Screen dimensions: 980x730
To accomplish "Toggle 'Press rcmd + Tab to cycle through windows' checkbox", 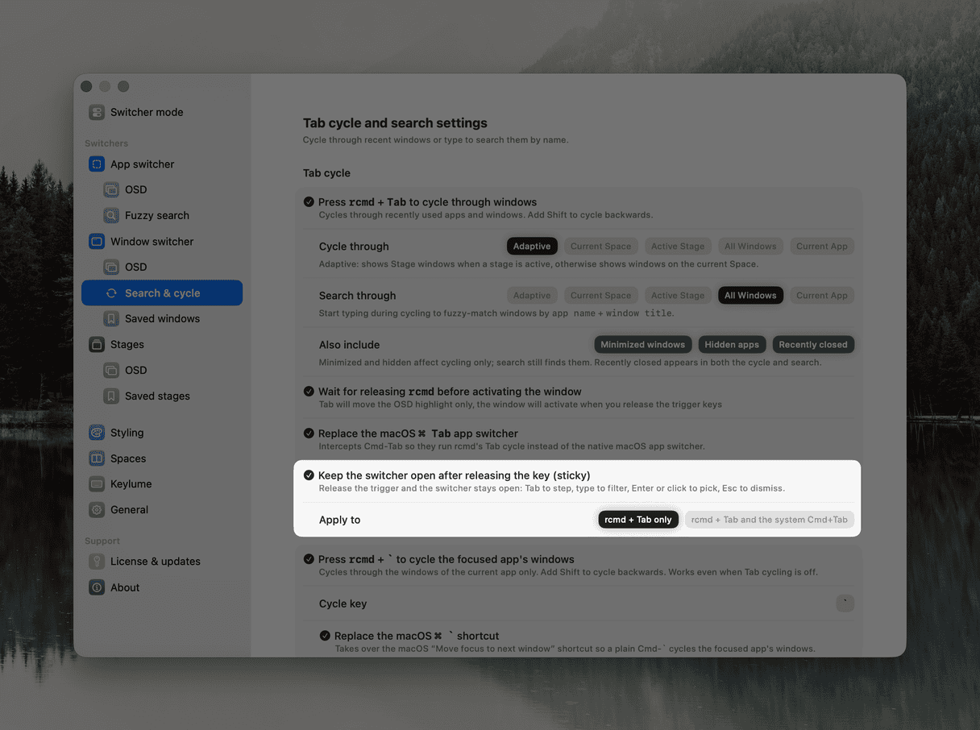I will click(x=309, y=202).
